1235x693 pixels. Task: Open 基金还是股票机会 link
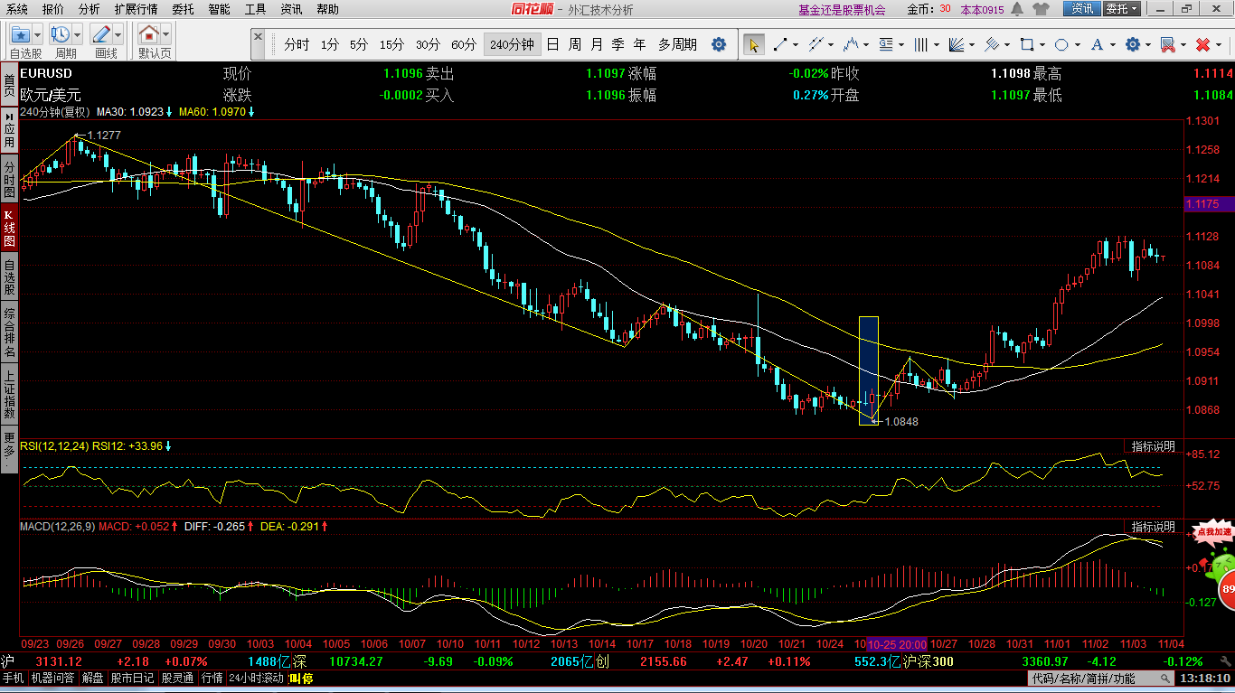click(x=842, y=10)
